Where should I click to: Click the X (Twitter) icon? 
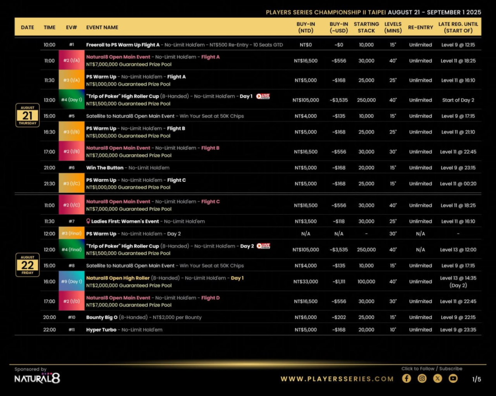437,379
